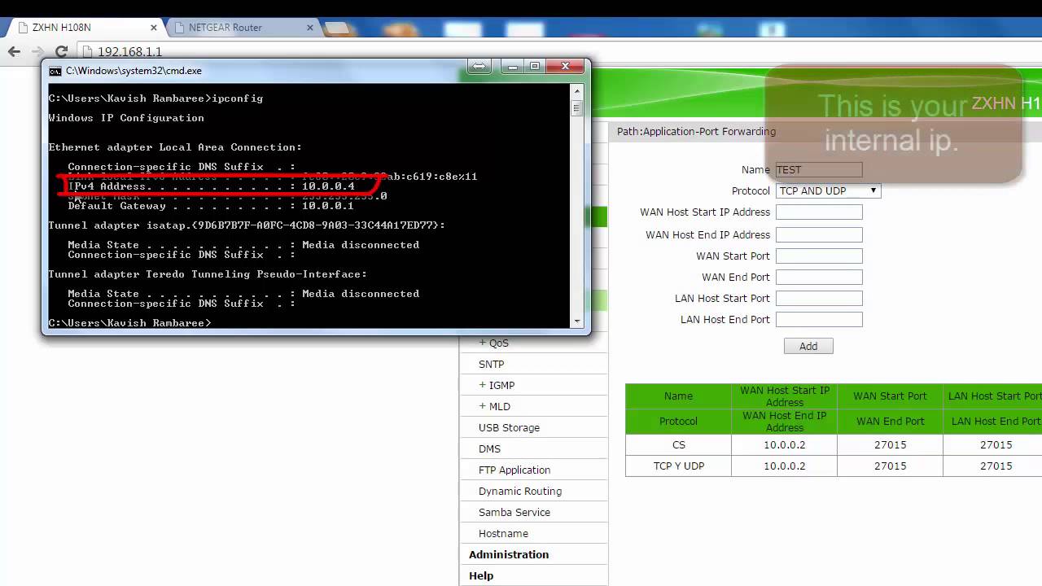Close the ZXHN H108N tab
Screen dimensions: 1042x586
[x=153, y=28]
